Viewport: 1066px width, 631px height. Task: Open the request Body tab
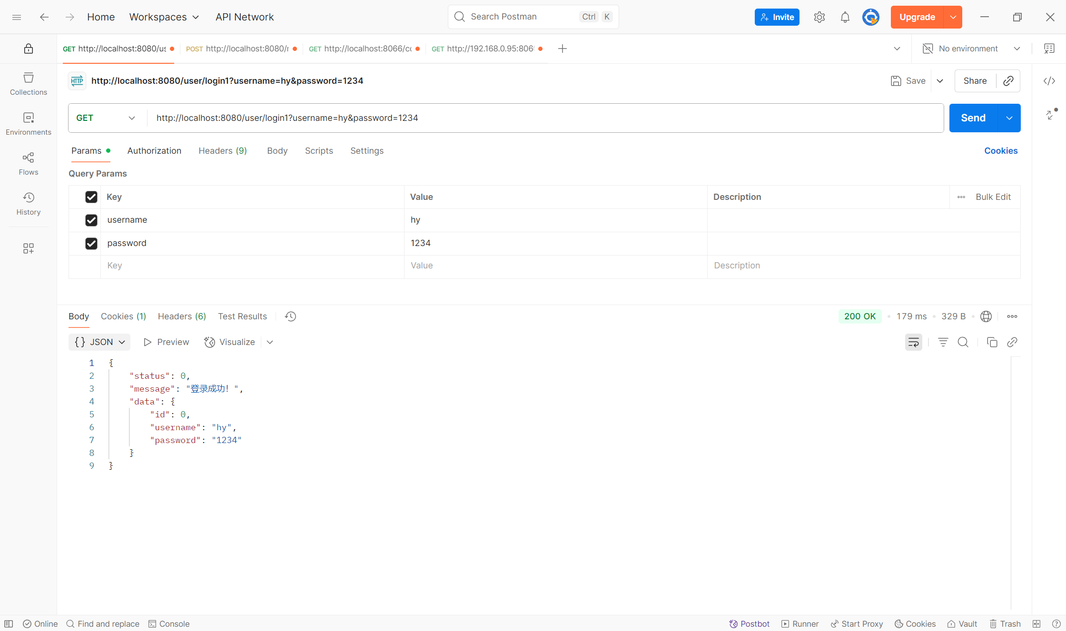click(x=277, y=151)
